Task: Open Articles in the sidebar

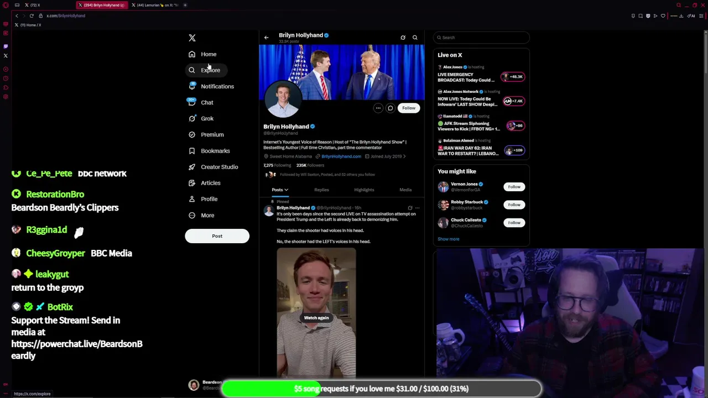Action: 204,182
